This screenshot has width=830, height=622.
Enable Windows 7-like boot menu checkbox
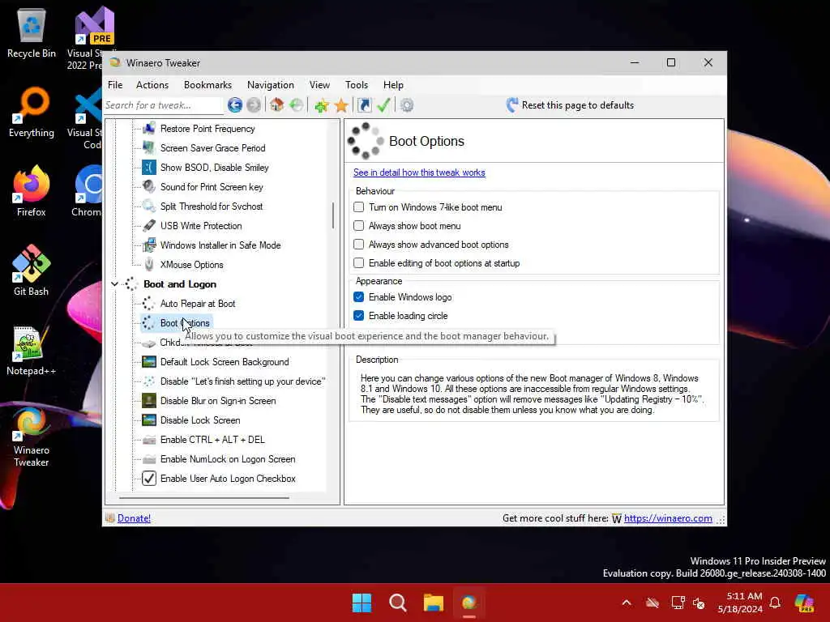(359, 207)
